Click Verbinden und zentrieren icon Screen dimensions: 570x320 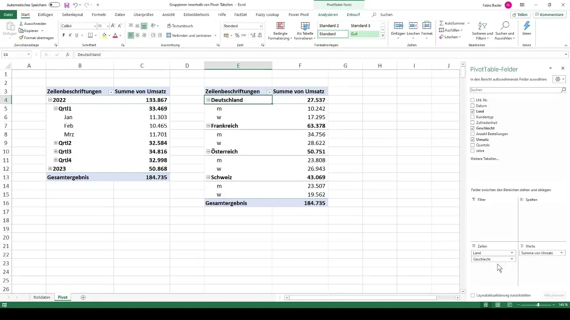click(x=169, y=35)
